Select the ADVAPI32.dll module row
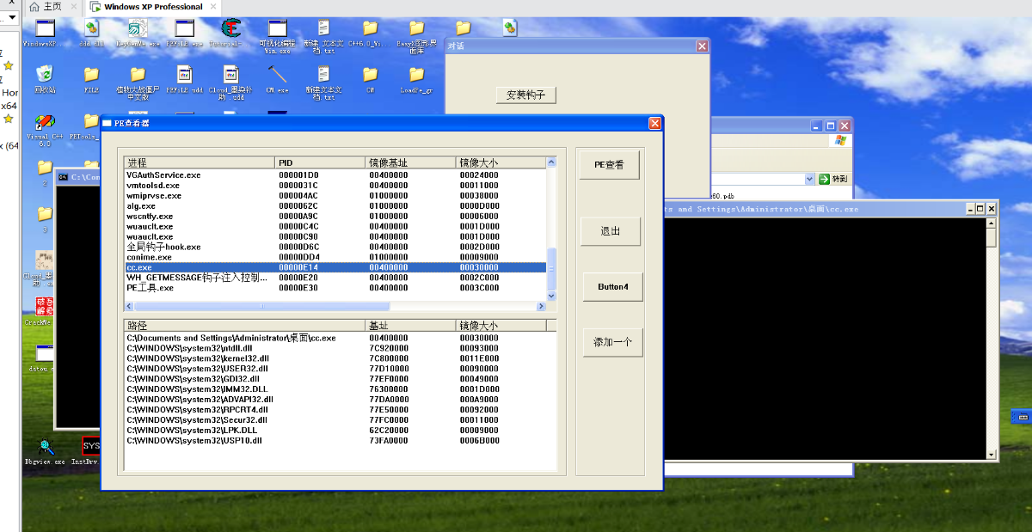 (x=341, y=400)
